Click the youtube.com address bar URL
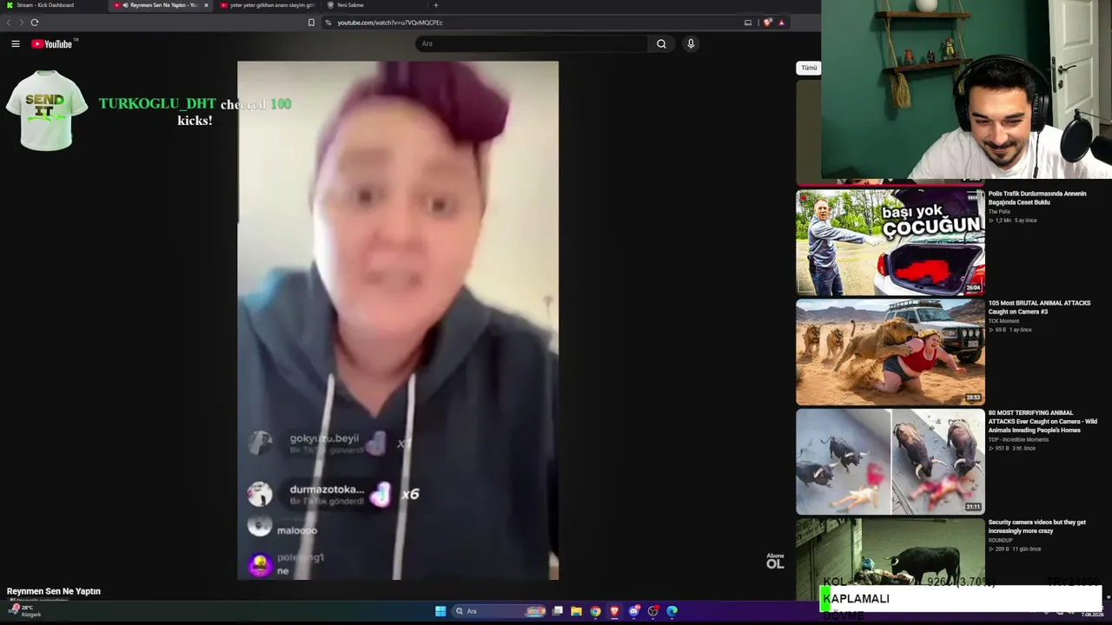The height and width of the screenshot is (625, 1112). pyautogui.click(x=390, y=23)
